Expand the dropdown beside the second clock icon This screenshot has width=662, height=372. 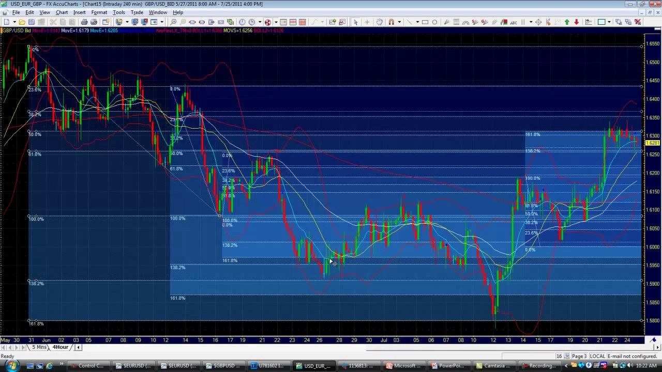[260, 22]
